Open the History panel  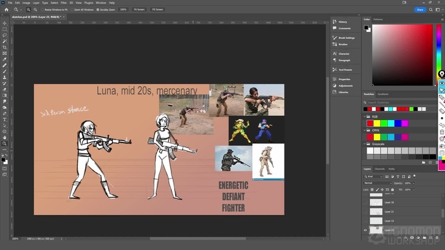[342, 22]
